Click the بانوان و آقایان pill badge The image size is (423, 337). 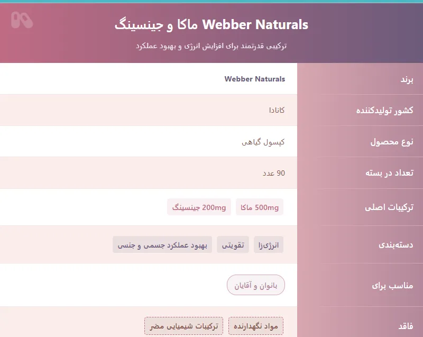pos(256,285)
